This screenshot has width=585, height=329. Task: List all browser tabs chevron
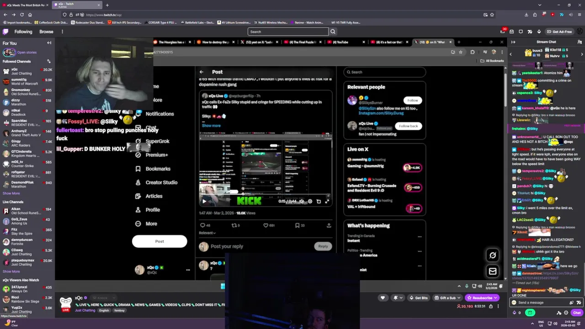(540, 5)
